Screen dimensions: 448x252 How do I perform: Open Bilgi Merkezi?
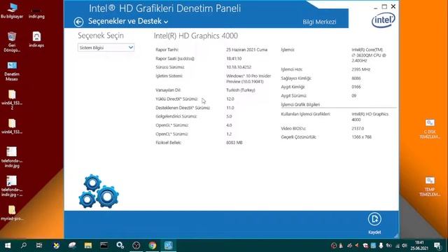(x=319, y=22)
